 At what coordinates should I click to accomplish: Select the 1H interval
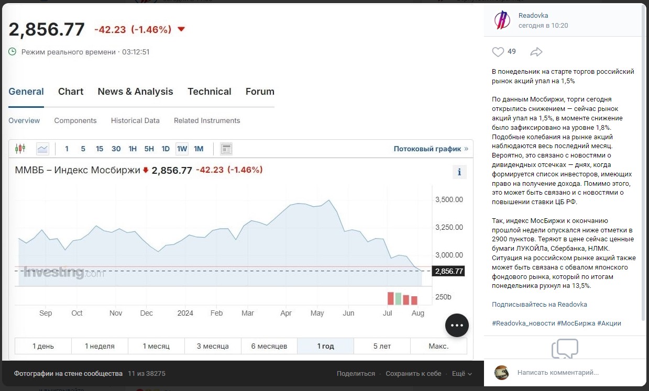133,149
